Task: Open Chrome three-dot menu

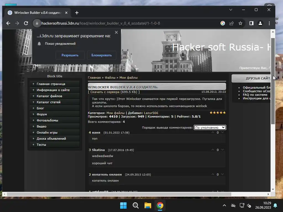Action: tap(269, 23)
